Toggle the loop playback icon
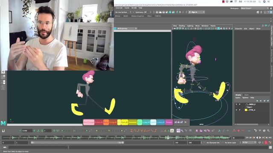Viewport: 273px width, 153px height. (260, 142)
